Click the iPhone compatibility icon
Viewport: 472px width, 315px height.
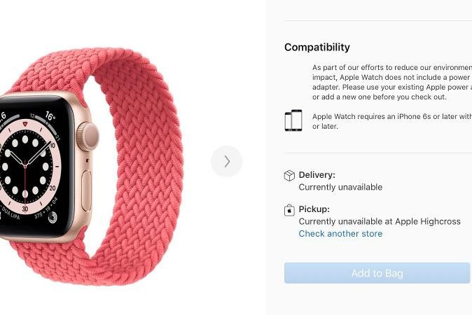293,120
